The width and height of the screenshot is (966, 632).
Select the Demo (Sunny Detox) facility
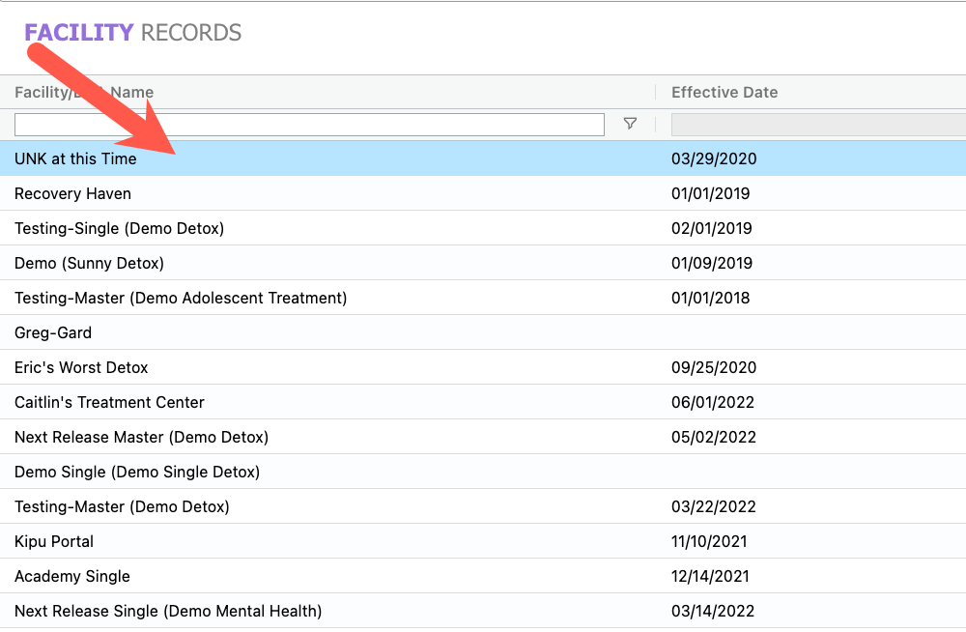pyautogui.click(x=89, y=264)
